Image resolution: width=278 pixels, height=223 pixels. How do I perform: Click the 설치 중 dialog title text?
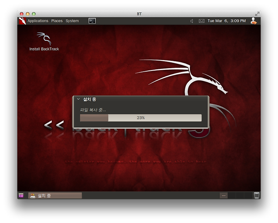90,99
